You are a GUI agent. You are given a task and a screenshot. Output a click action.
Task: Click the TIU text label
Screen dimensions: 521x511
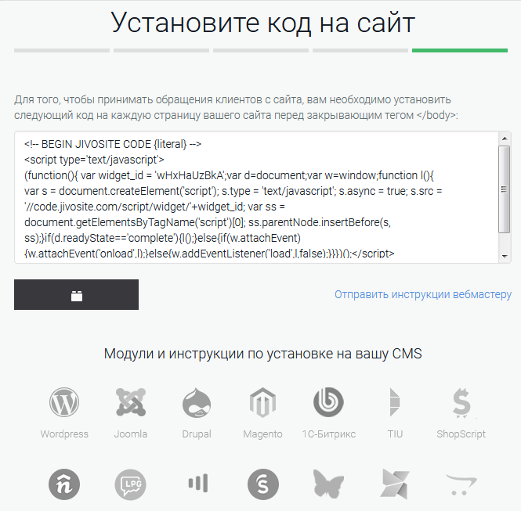click(395, 434)
